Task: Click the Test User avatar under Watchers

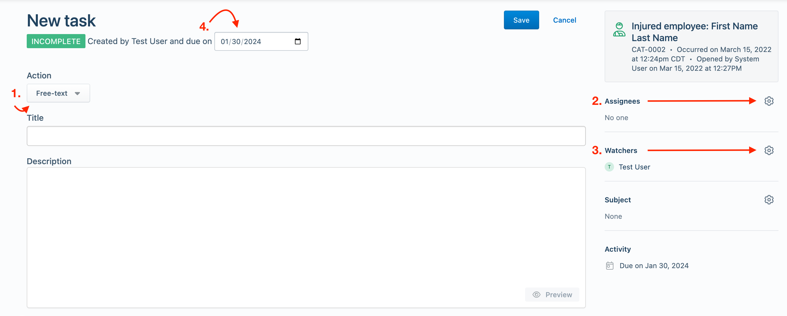Action: point(609,167)
